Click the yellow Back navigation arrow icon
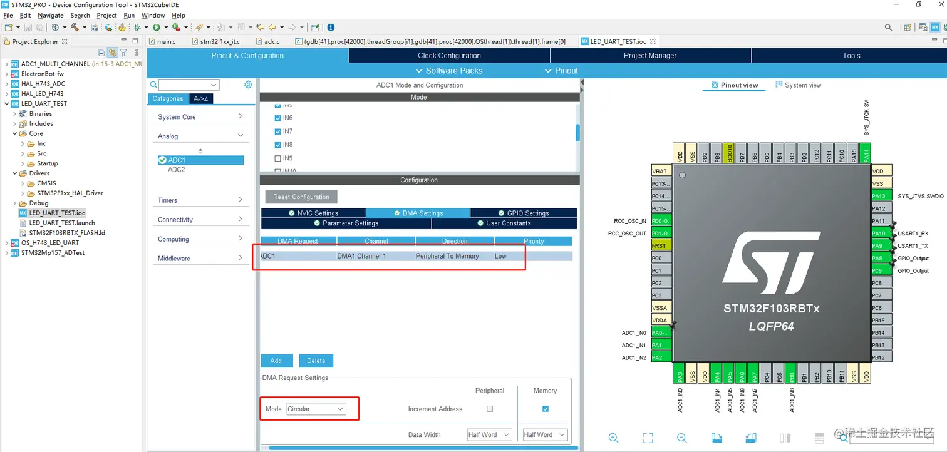Viewport: 947px width, 452px height. click(x=272, y=28)
